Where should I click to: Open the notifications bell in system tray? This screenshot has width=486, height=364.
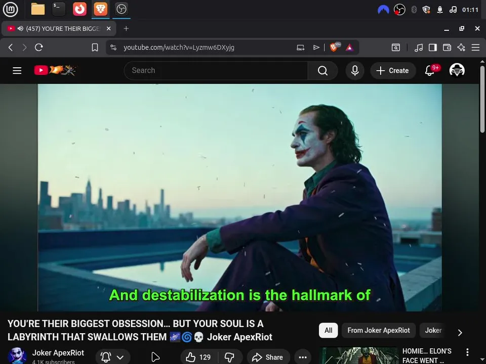click(440, 10)
